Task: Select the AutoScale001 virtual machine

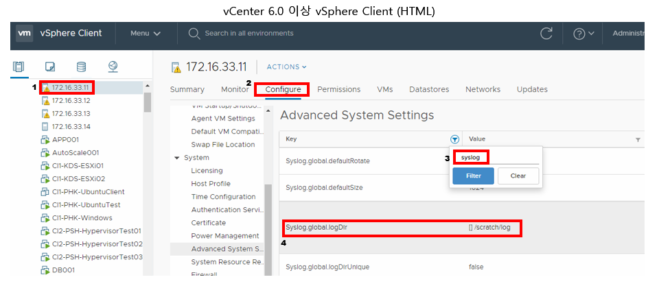Action: (76, 152)
